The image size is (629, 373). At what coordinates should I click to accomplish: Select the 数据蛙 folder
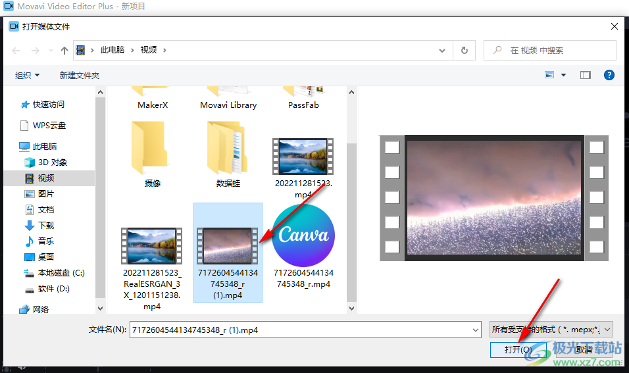pyautogui.click(x=228, y=155)
